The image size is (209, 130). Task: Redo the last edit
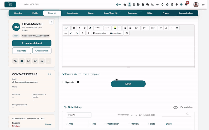[77, 33]
